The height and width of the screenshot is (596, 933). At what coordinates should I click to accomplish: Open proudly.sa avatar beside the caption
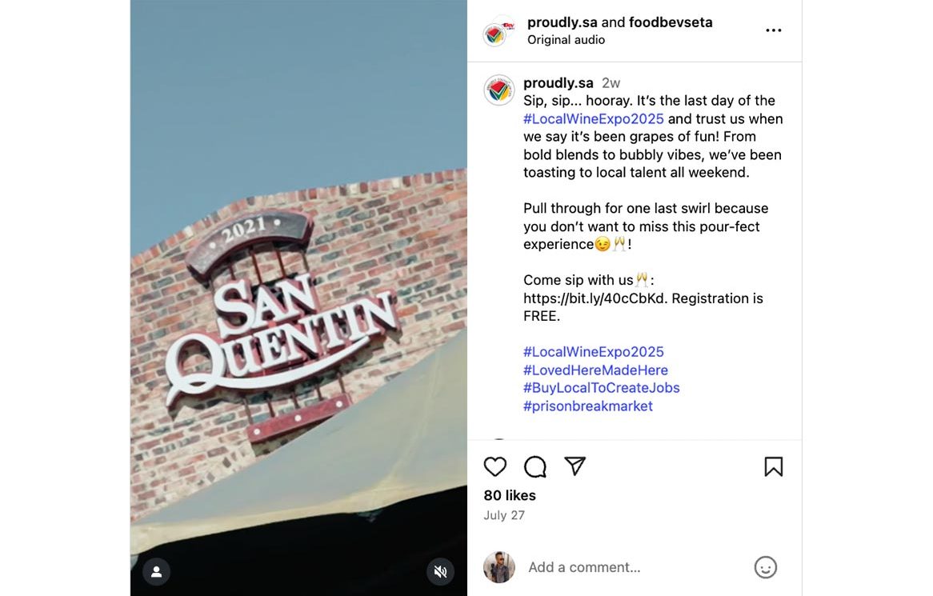[499, 90]
